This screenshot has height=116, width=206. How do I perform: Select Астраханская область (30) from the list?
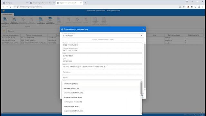101,97
